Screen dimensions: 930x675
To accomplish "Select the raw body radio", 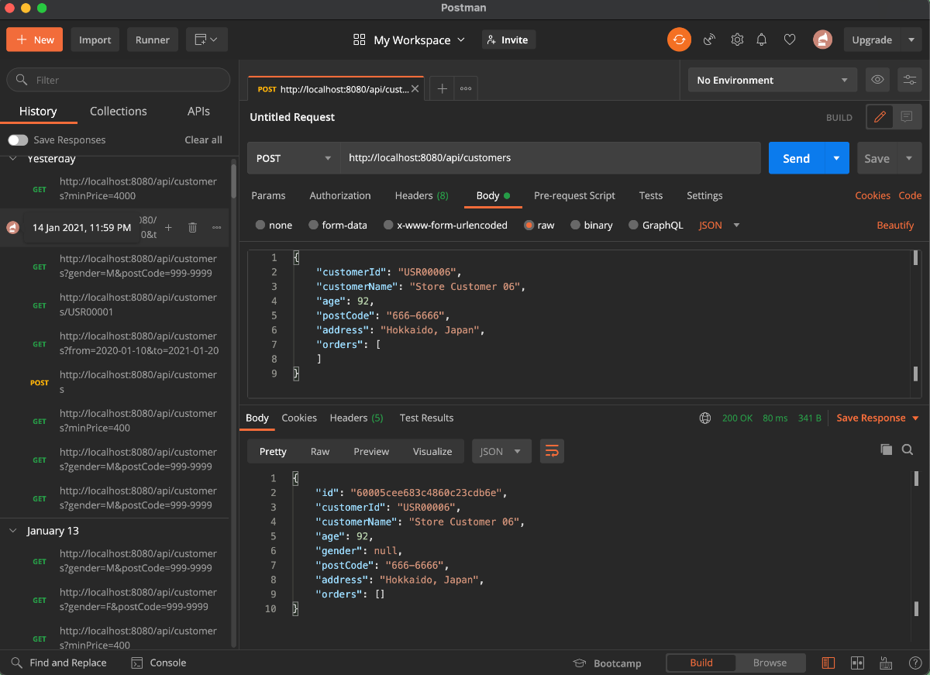I will 529,225.
